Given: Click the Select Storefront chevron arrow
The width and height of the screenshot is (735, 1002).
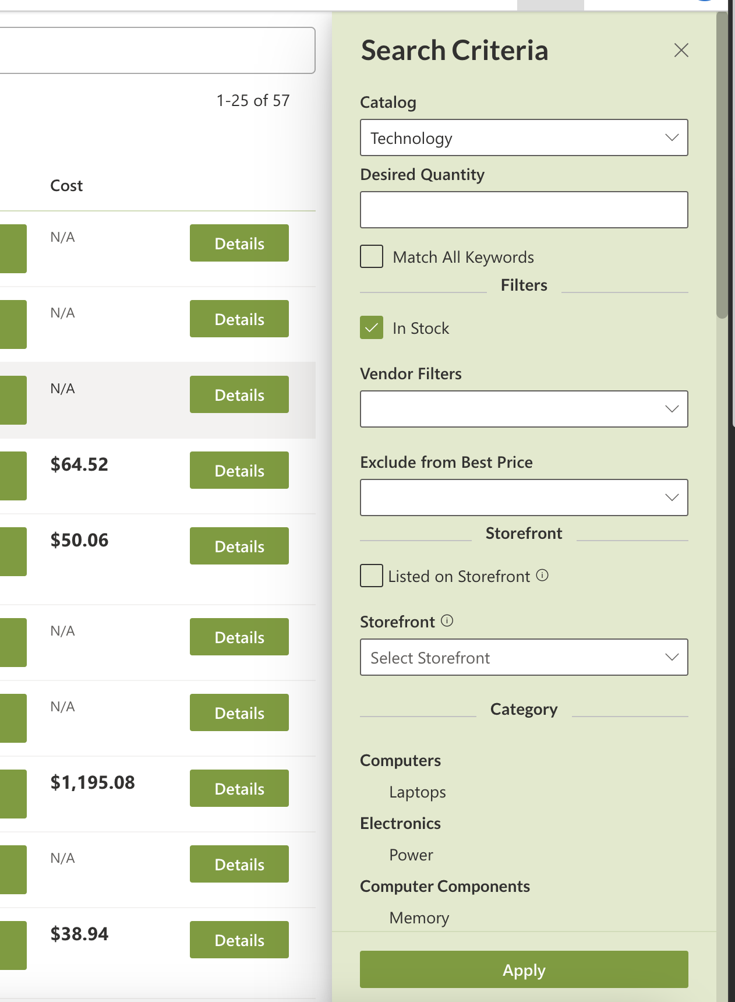Looking at the screenshot, I should pos(672,657).
